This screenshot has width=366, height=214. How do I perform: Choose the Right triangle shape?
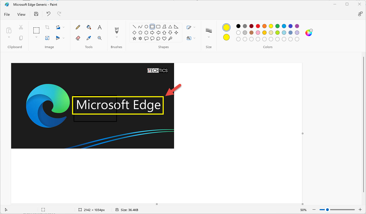176,27
